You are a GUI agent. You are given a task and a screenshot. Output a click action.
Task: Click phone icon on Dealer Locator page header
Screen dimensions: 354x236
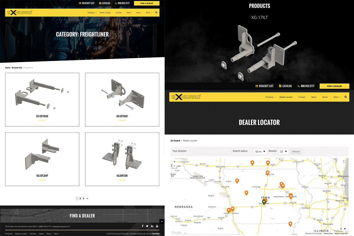(299, 86)
